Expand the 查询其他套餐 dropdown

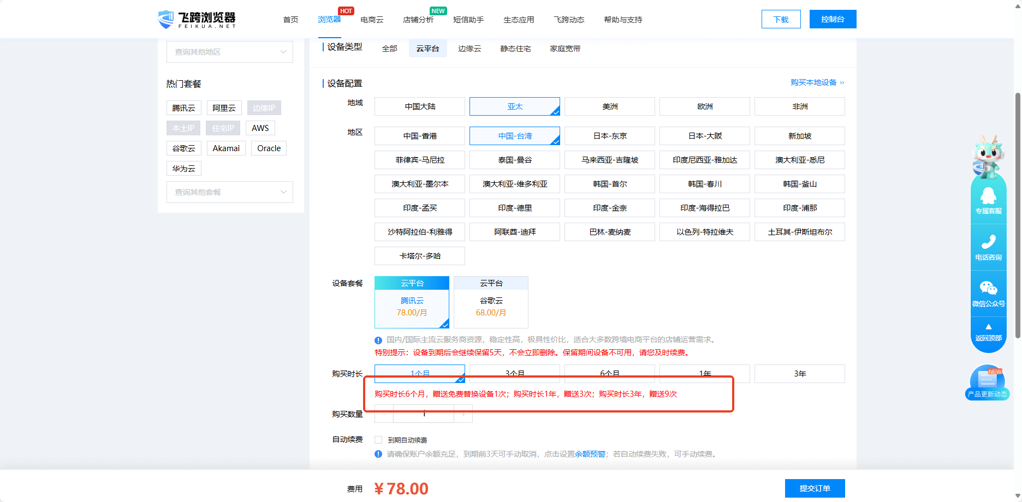pos(229,192)
